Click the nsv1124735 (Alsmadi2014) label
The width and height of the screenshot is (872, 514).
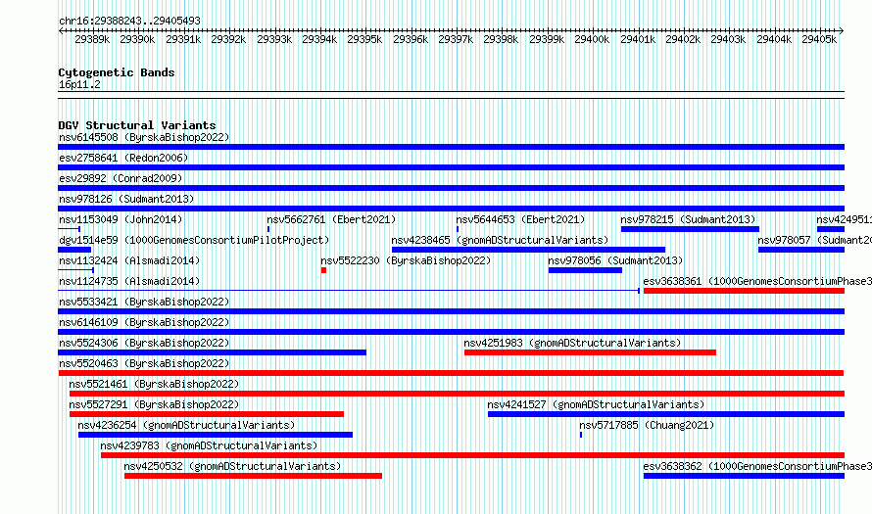coord(129,281)
